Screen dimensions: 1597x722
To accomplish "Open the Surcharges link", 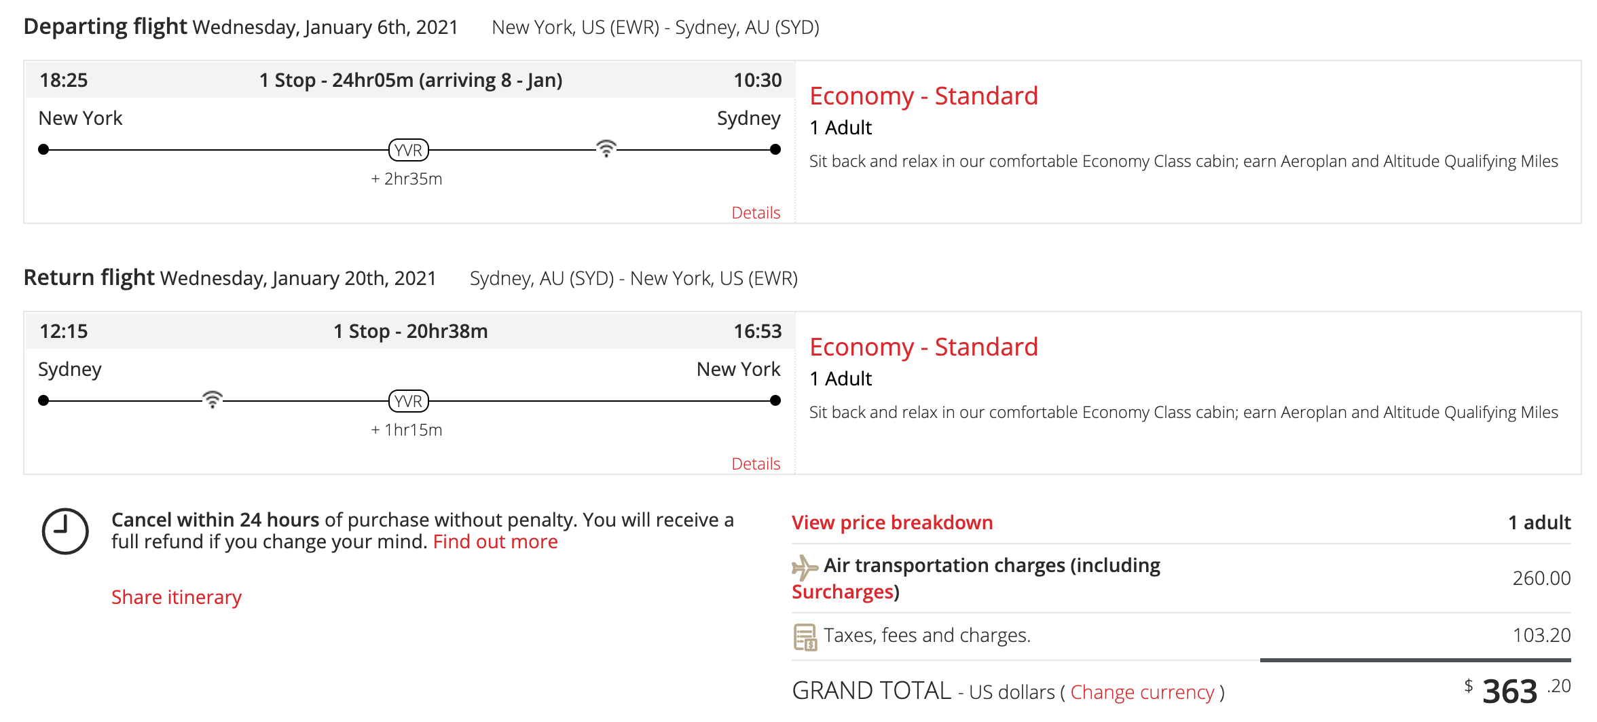I will pyautogui.click(x=843, y=592).
